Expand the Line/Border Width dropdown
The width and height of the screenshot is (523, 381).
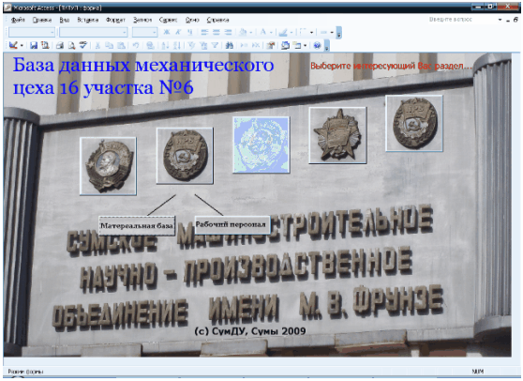(x=311, y=33)
